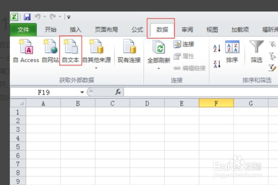Click the fx insert function button
The image size is (278, 185).
(x=118, y=92)
